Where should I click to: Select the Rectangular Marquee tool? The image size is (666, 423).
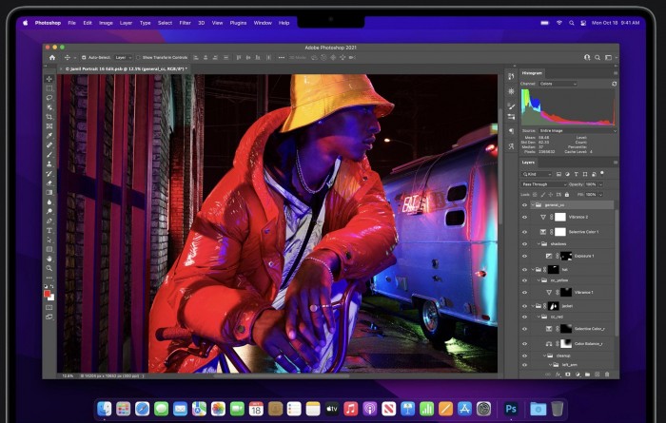tap(49, 90)
